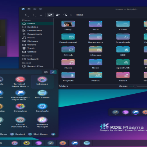Launch Gwenview from launcher

(x=20, y=108)
